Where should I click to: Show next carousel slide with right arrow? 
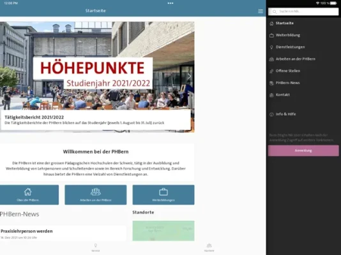coord(189,76)
